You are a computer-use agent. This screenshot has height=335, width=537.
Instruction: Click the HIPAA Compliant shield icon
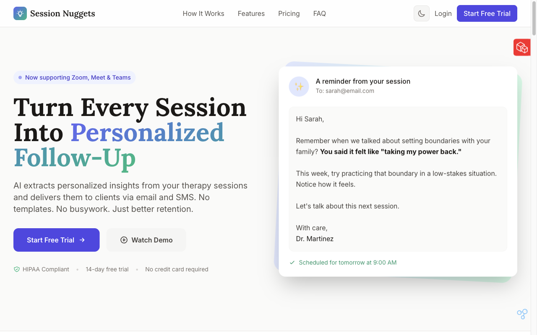[17, 269]
